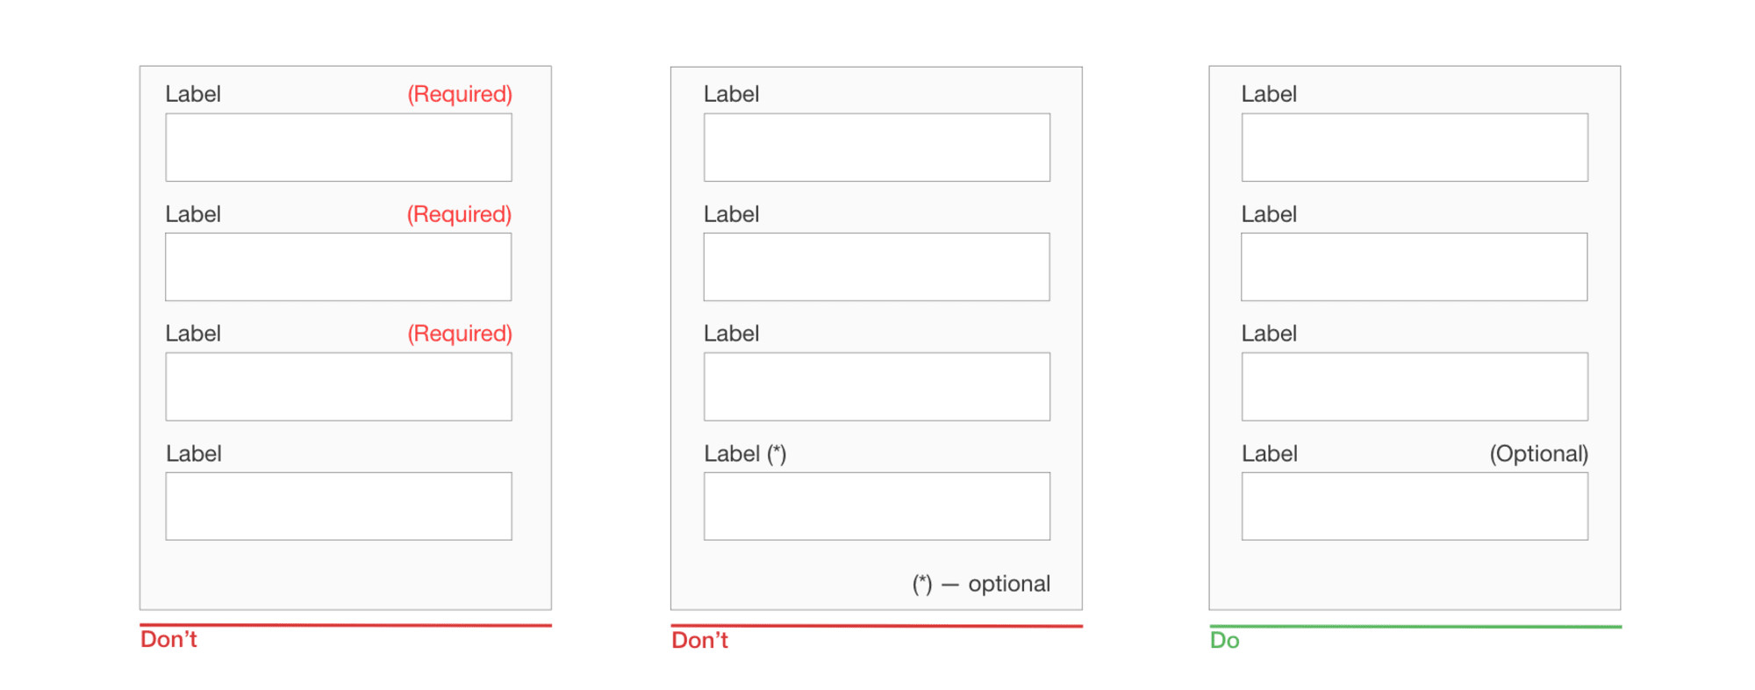Click first input field in right form

[1415, 147]
